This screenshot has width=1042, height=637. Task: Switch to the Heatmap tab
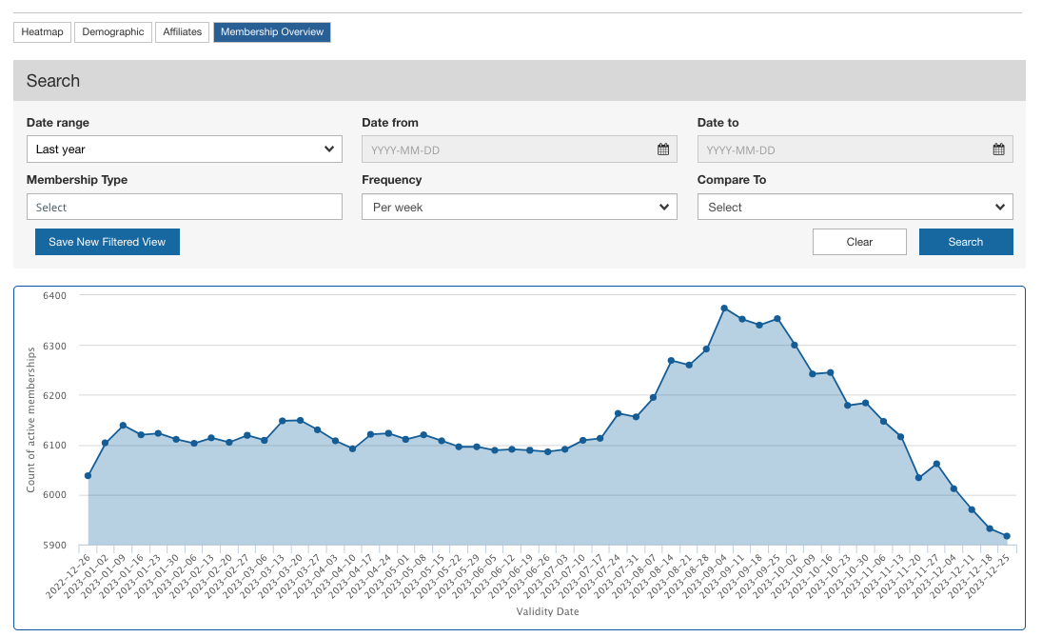(43, 32)
